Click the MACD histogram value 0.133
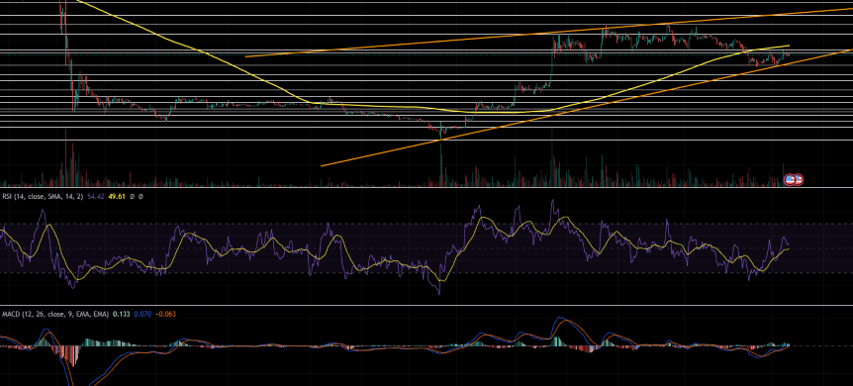853x386 pixels. [121, 314]
